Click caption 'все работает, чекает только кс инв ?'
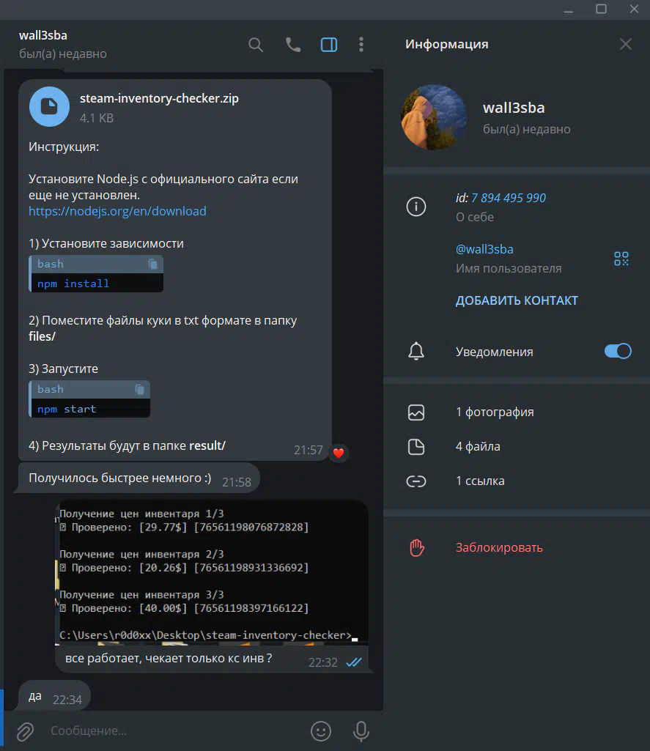The image size is (650, 751). (169, 659)
